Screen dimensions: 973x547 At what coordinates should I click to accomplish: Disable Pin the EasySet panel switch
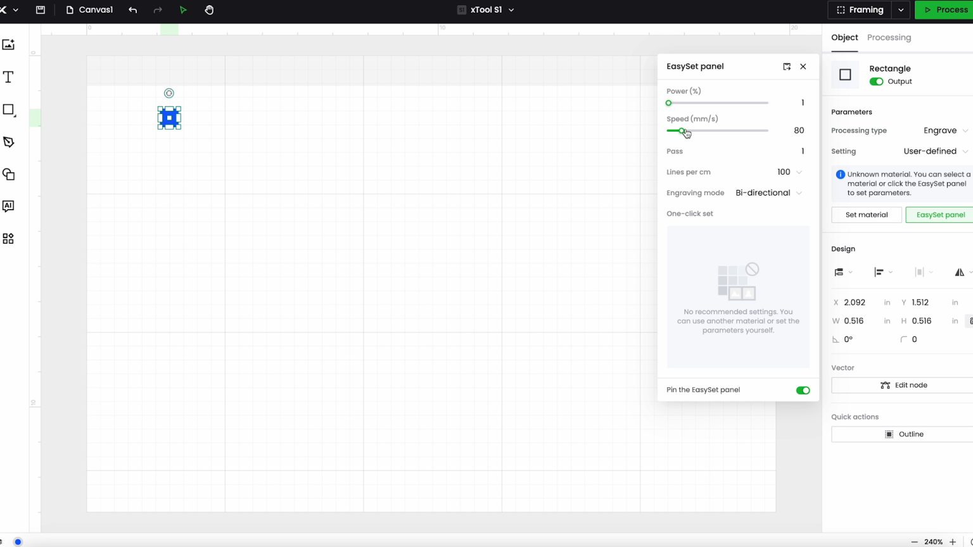pos(803,390)
